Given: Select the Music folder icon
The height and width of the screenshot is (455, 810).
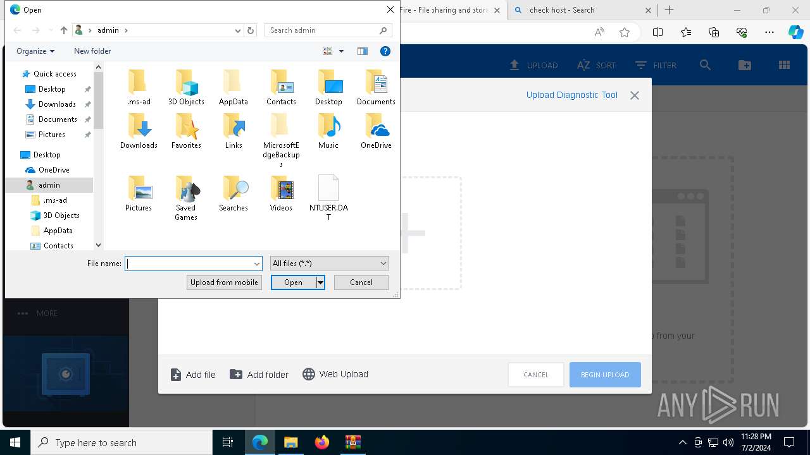Looking at the screenshot, I should coord(328,131).
